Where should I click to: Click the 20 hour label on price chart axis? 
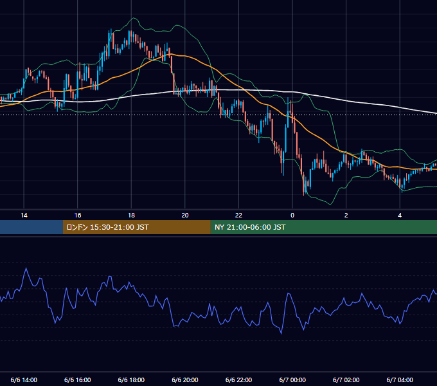click(185, 216)
